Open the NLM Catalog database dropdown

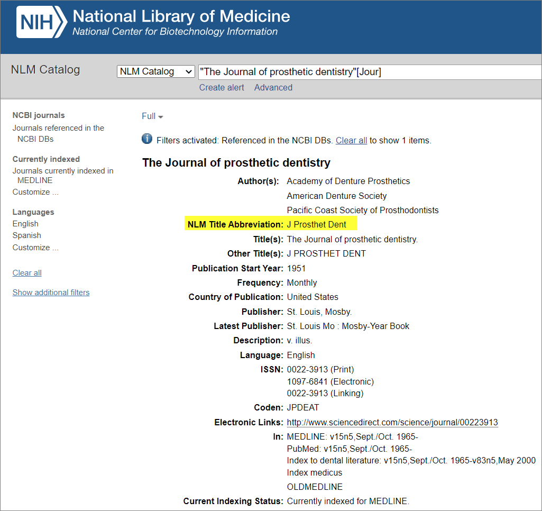(x=155, y=71)
